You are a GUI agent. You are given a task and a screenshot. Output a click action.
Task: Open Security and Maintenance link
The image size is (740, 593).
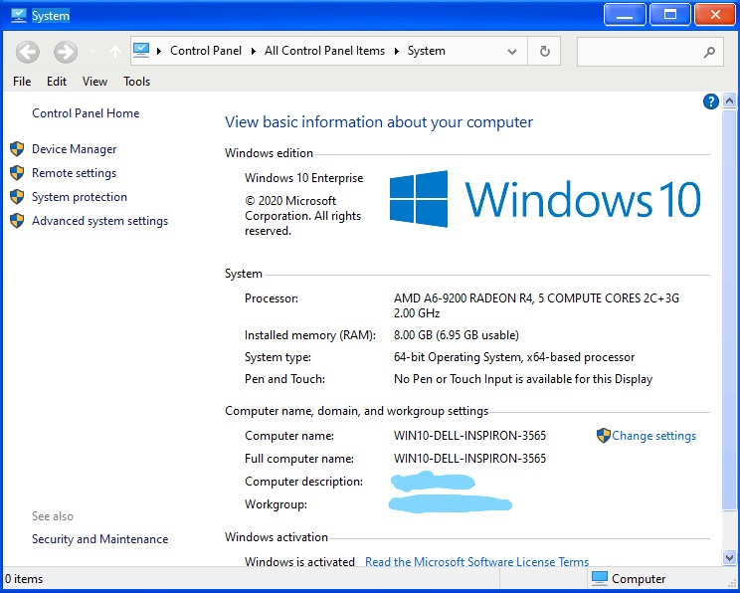click(99, 539)
